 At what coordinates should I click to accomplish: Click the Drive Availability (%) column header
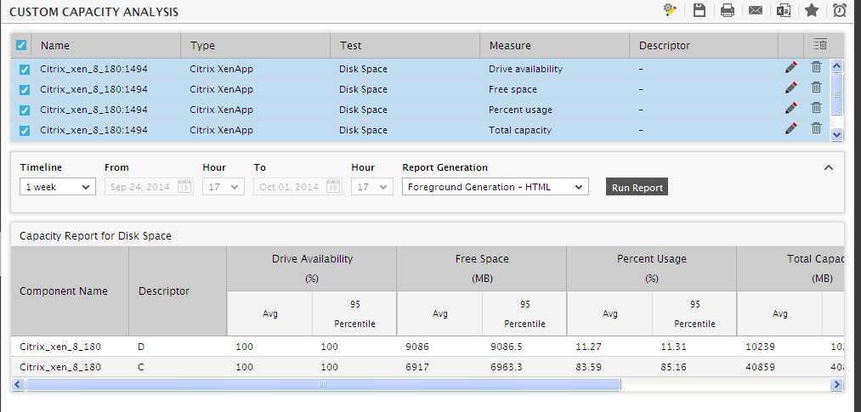pos(312,268)
